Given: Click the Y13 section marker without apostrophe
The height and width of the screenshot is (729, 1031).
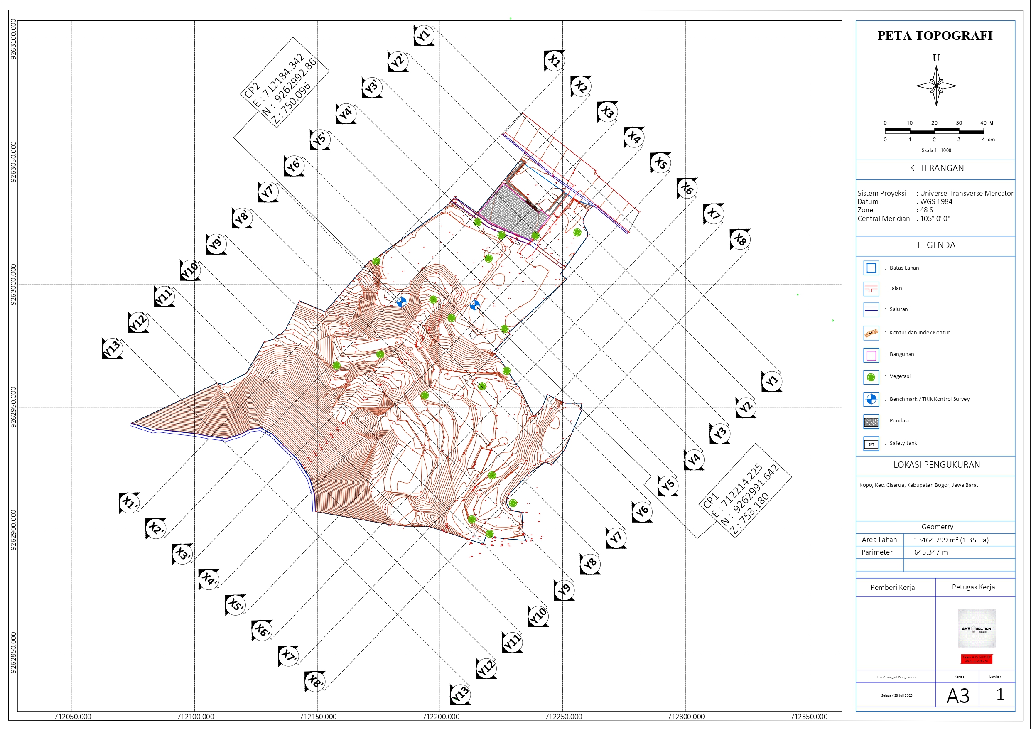Looking at the screenshot, I should click(461, 695).
